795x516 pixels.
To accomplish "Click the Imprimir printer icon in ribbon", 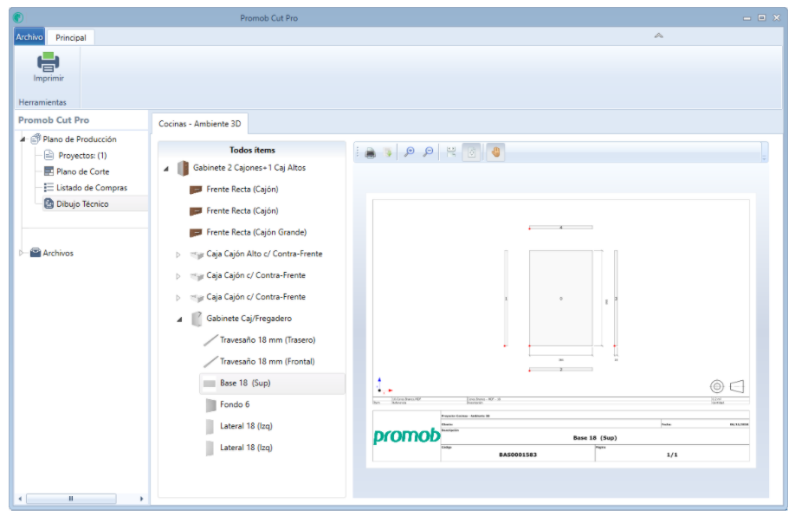I will 48,62.
